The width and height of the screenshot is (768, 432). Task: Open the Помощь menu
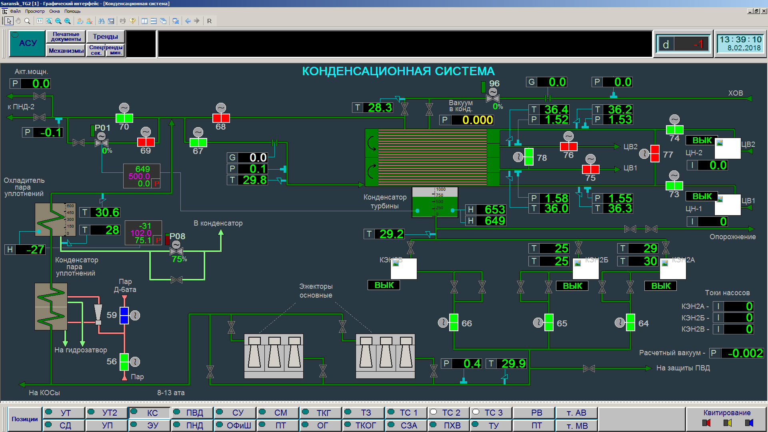click(72, 11)
